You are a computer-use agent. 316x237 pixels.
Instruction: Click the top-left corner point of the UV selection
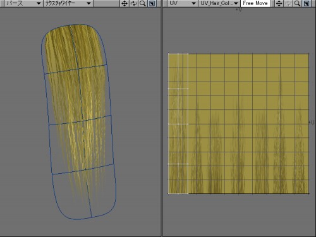point(168,54)
